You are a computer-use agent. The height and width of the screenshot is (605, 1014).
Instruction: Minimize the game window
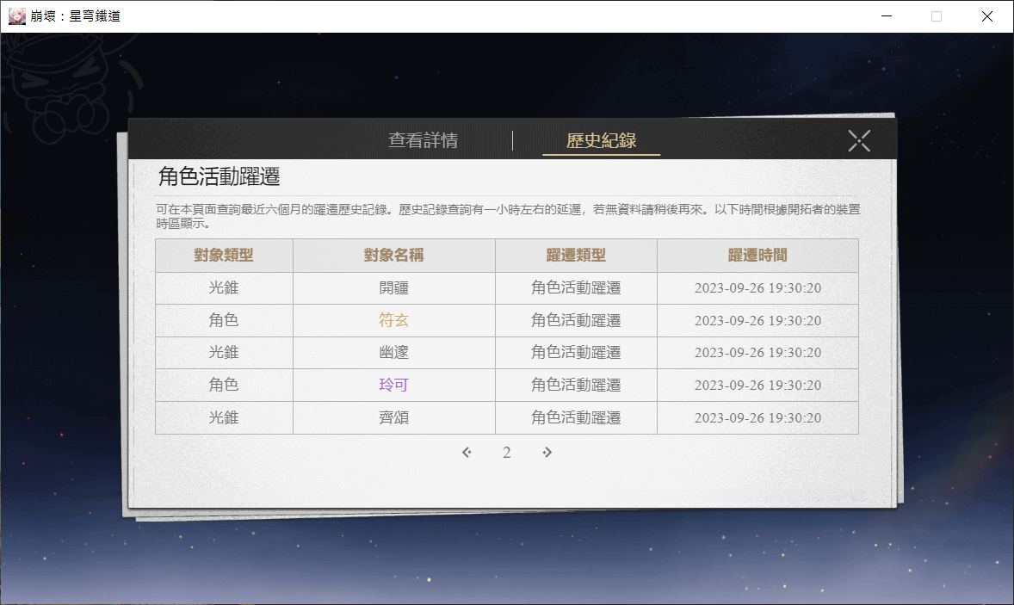point(887,16)
